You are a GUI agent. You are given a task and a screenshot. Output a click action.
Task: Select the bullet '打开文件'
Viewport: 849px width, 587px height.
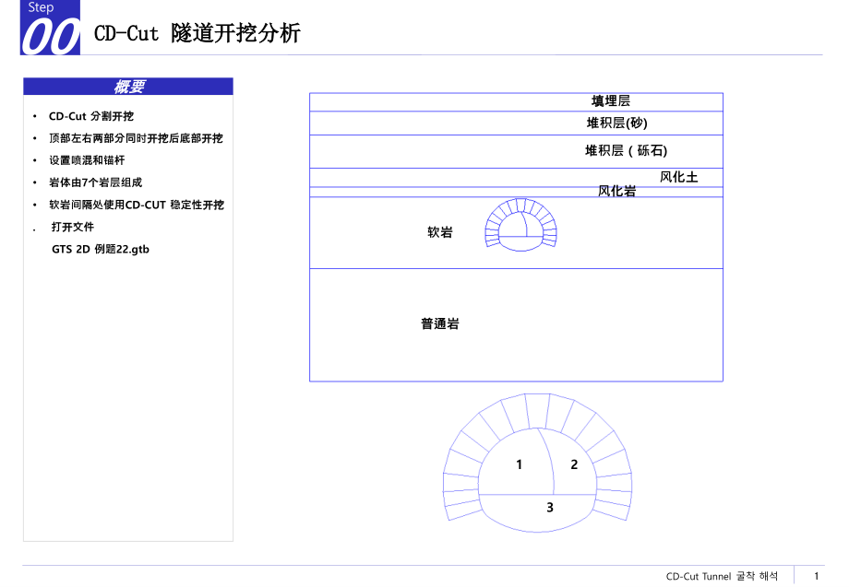click(x=73, y=227)
